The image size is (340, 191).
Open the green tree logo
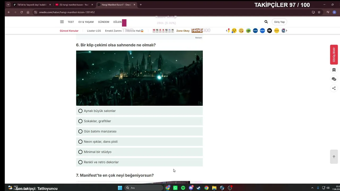click(x=248, y=31)
